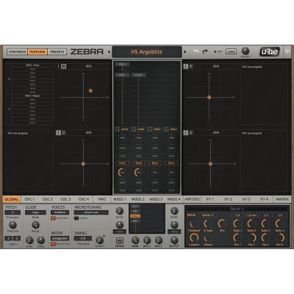Click the XY2 pad puck
The image size is (294, 294).
[x=83, y=164]
